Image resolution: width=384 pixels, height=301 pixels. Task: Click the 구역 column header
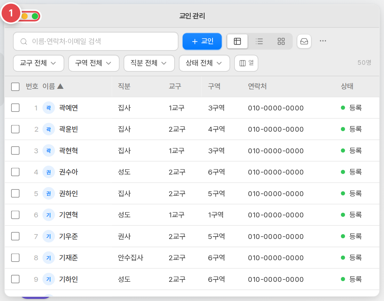point(214,86)
